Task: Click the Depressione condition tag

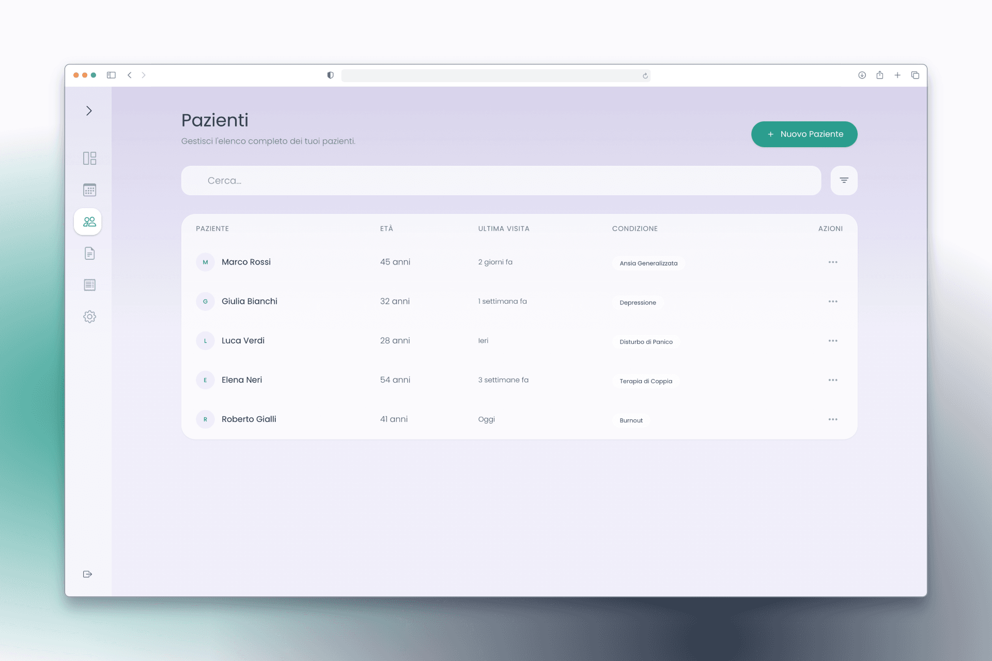Action: (x=638, y=303)
